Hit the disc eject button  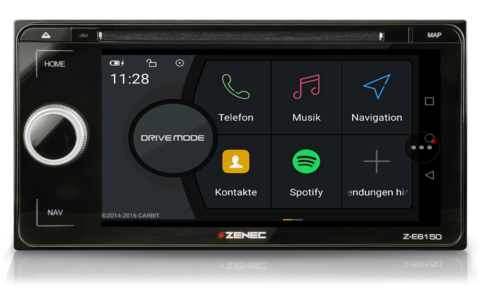tap(46, 35)
